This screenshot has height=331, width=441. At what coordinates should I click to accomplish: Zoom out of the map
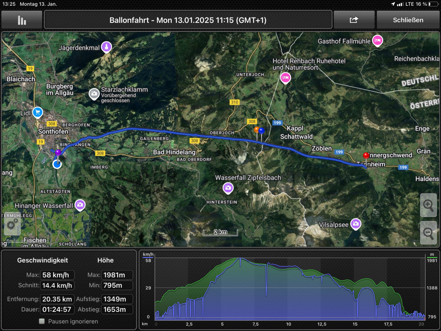tap(428, 233)
